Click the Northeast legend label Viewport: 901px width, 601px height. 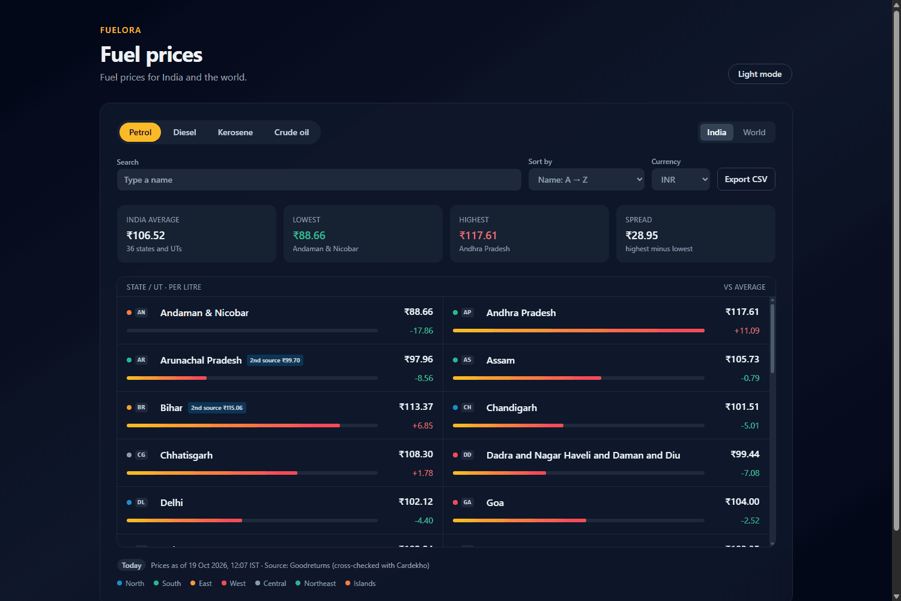(320, 584)
